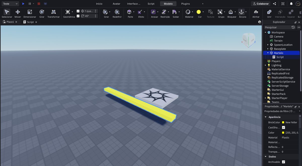Screen dimensions: 302x166
Task: Toggle the 45° rotation snap checkbox
Action: tap(78, 16)
